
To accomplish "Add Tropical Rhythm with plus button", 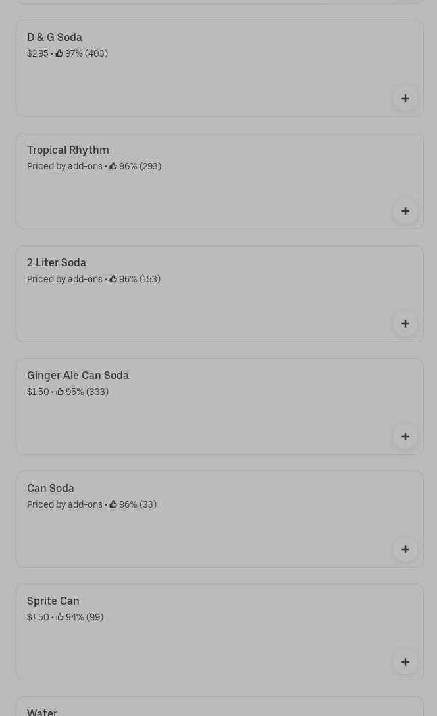I will point(405,211).
